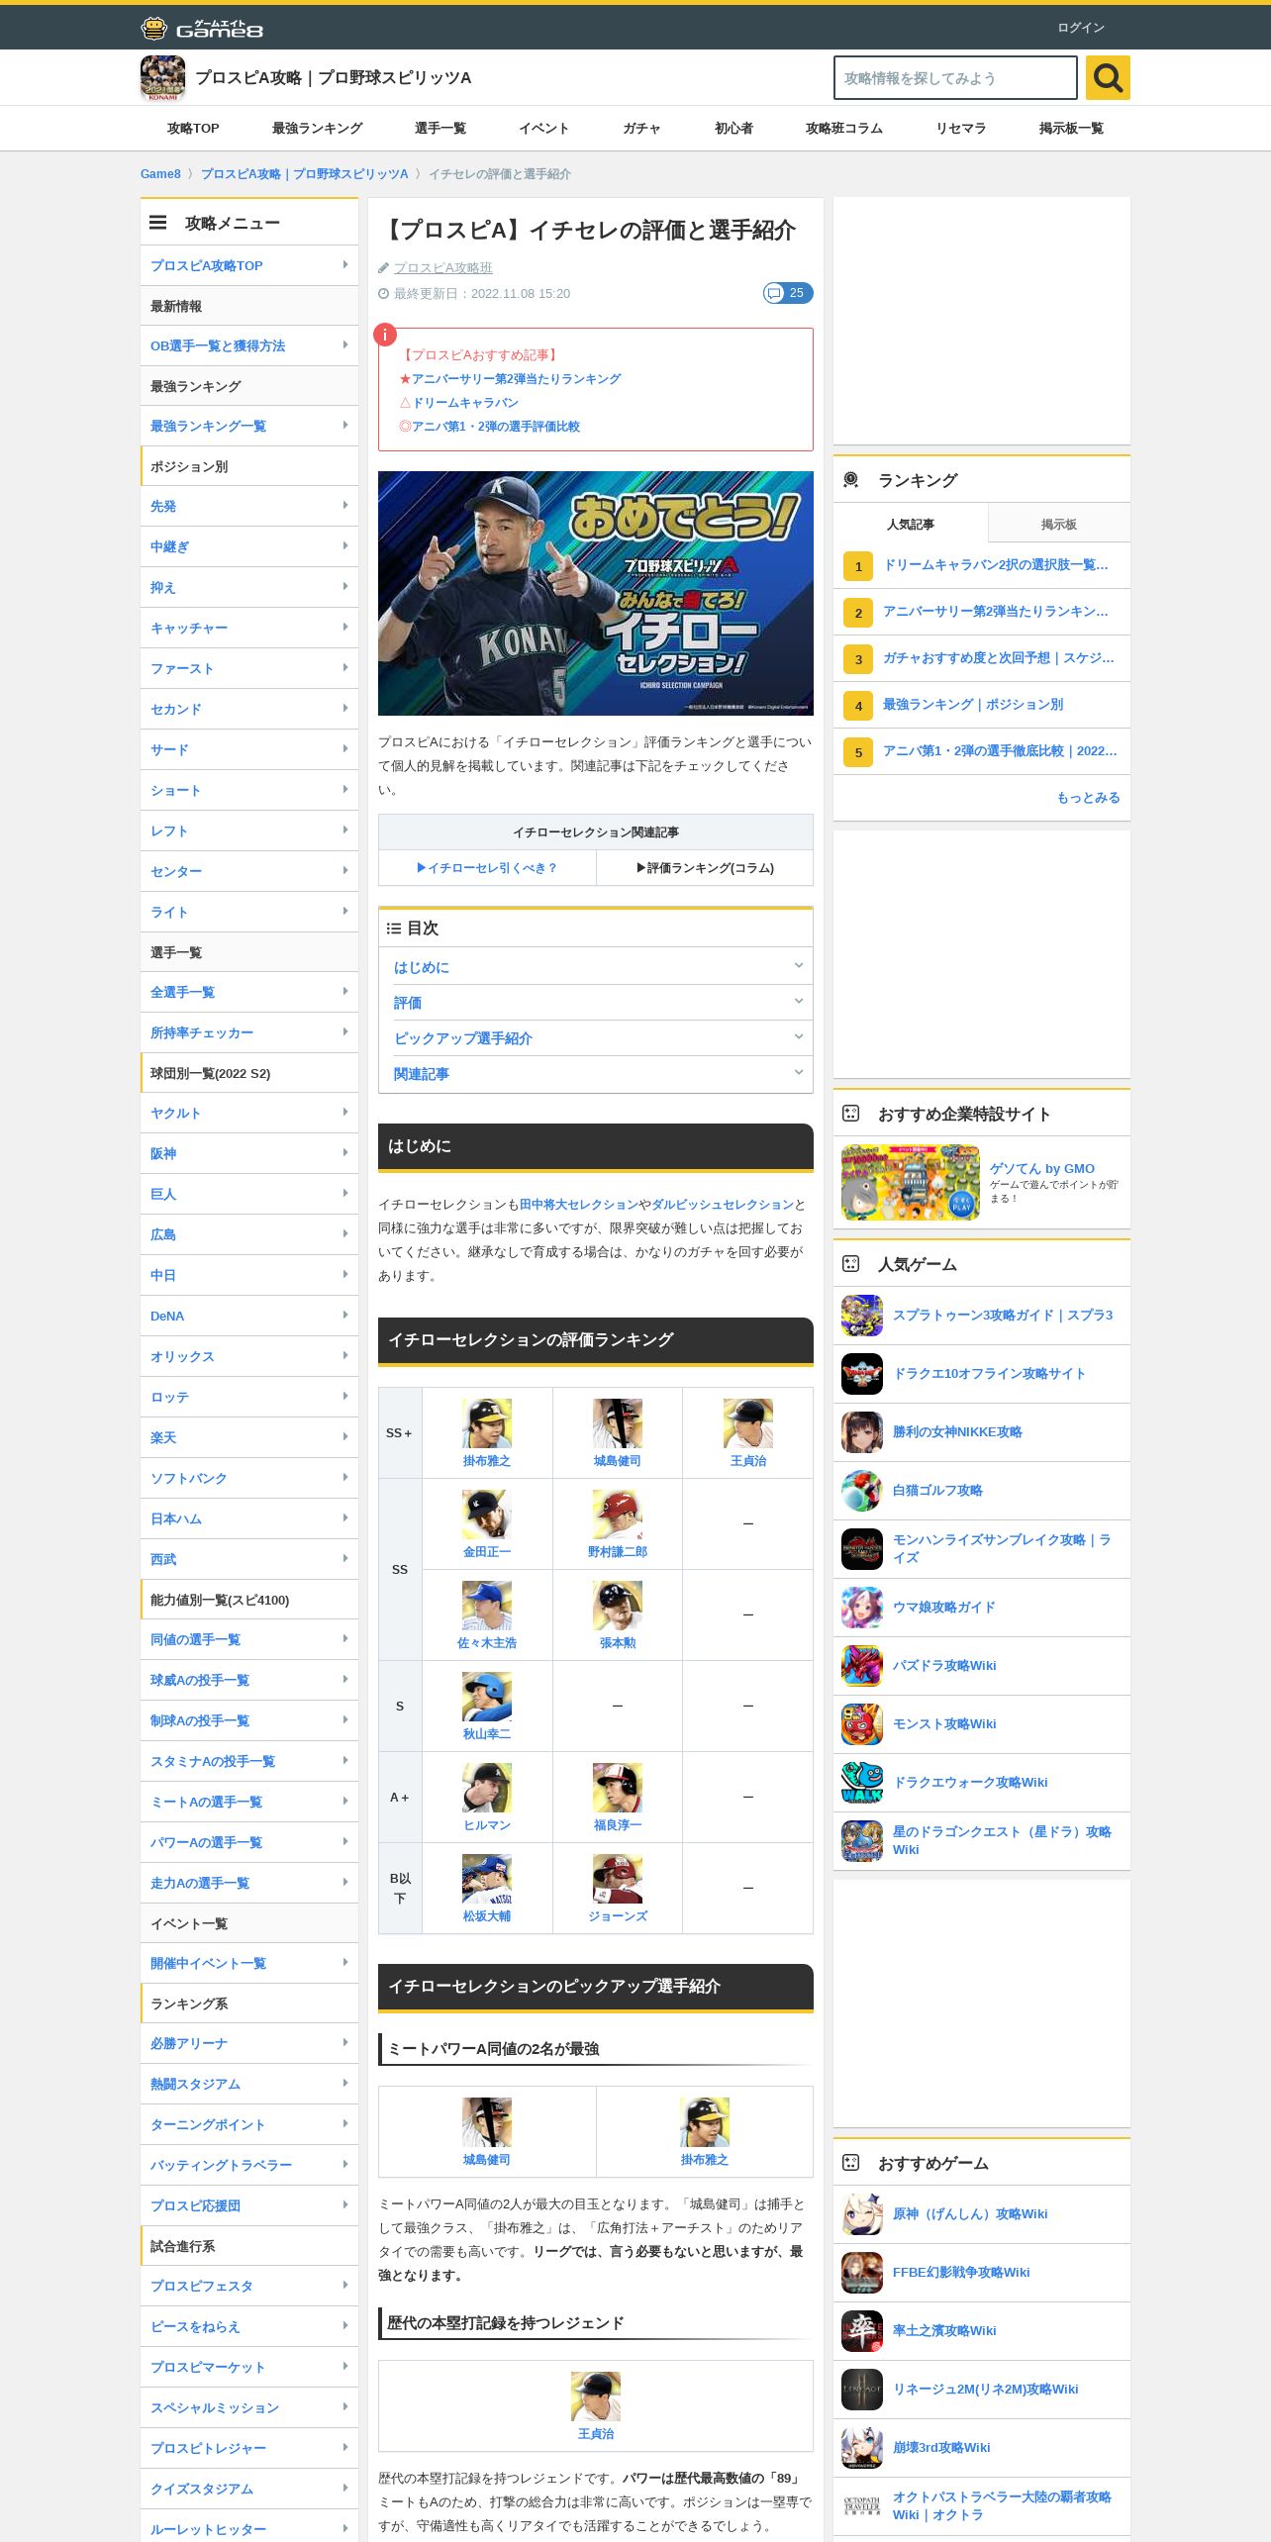
Task: Switch to 掲示板 ranking tab
Action: click(x=1059, y=524)
